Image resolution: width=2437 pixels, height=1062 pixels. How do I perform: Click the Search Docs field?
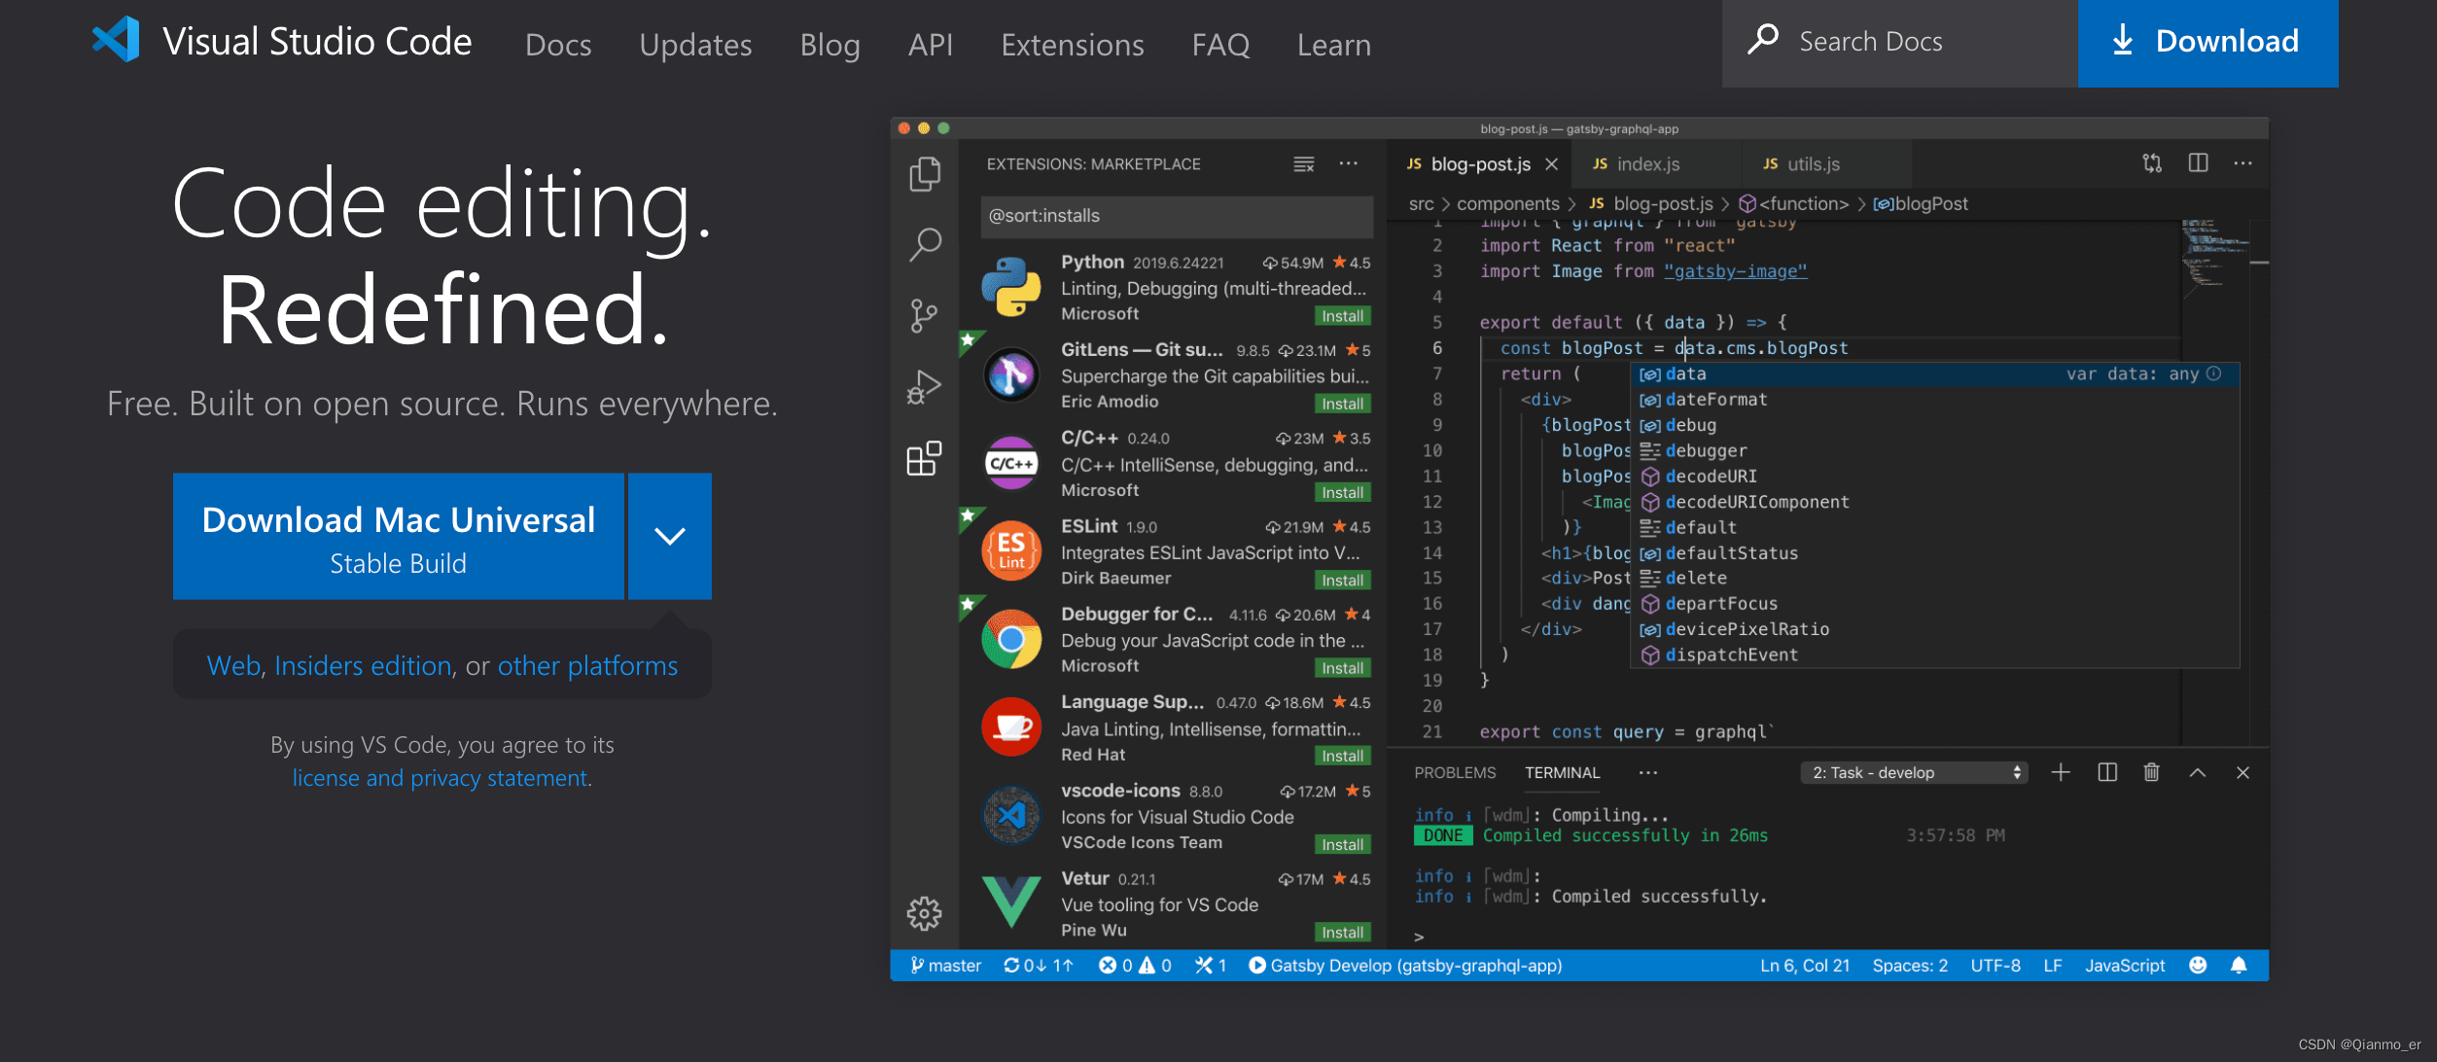pyautogui.click(x=1899, y=43)
